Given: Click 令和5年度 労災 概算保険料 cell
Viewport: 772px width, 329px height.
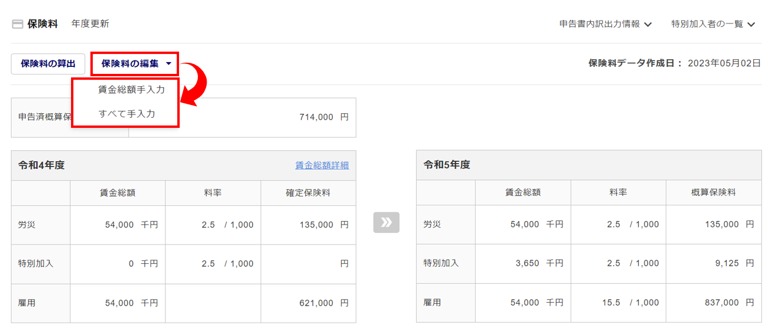Looking at the screenshot, I should (x=714, y=225).
